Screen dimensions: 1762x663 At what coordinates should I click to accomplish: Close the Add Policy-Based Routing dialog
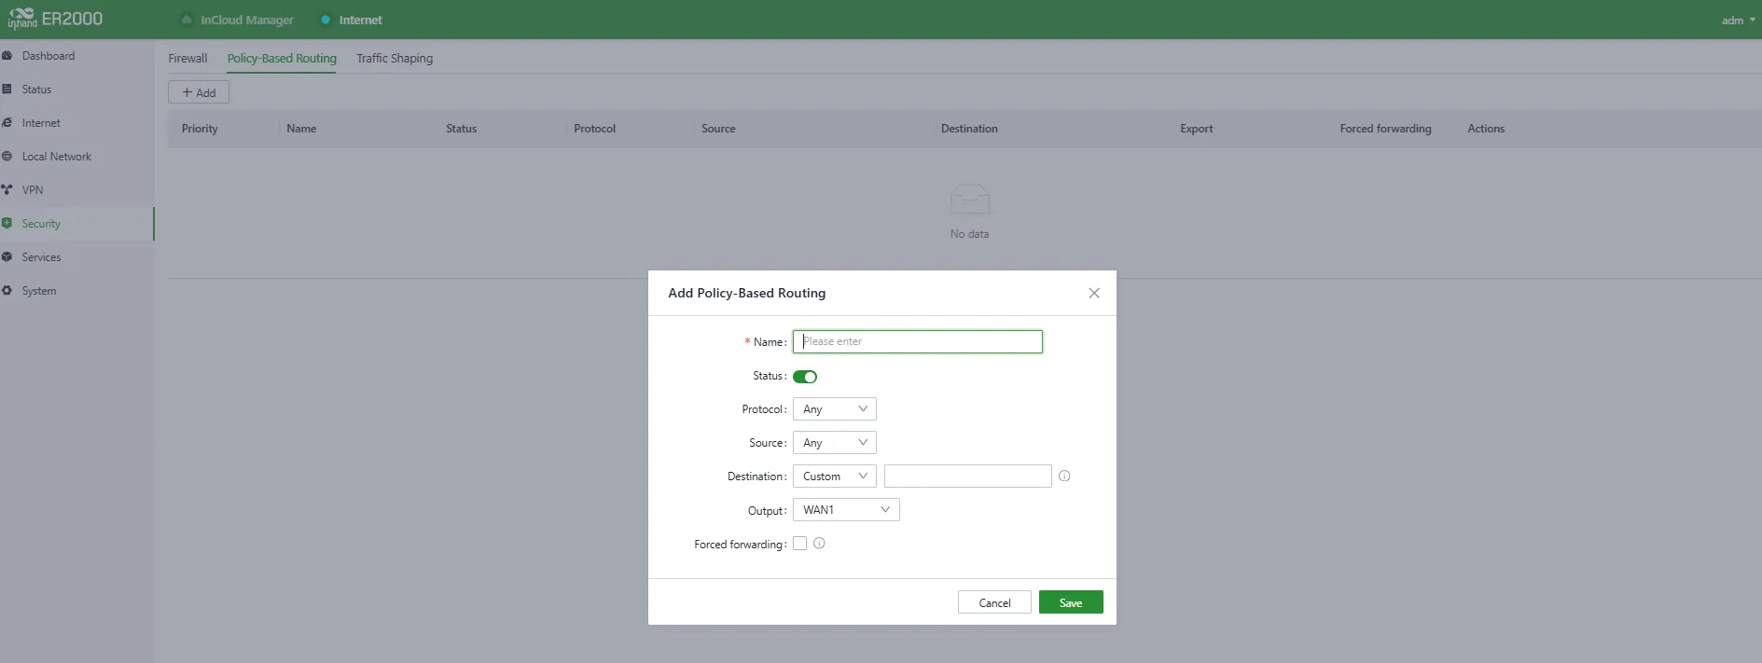tap(1094, 293)
